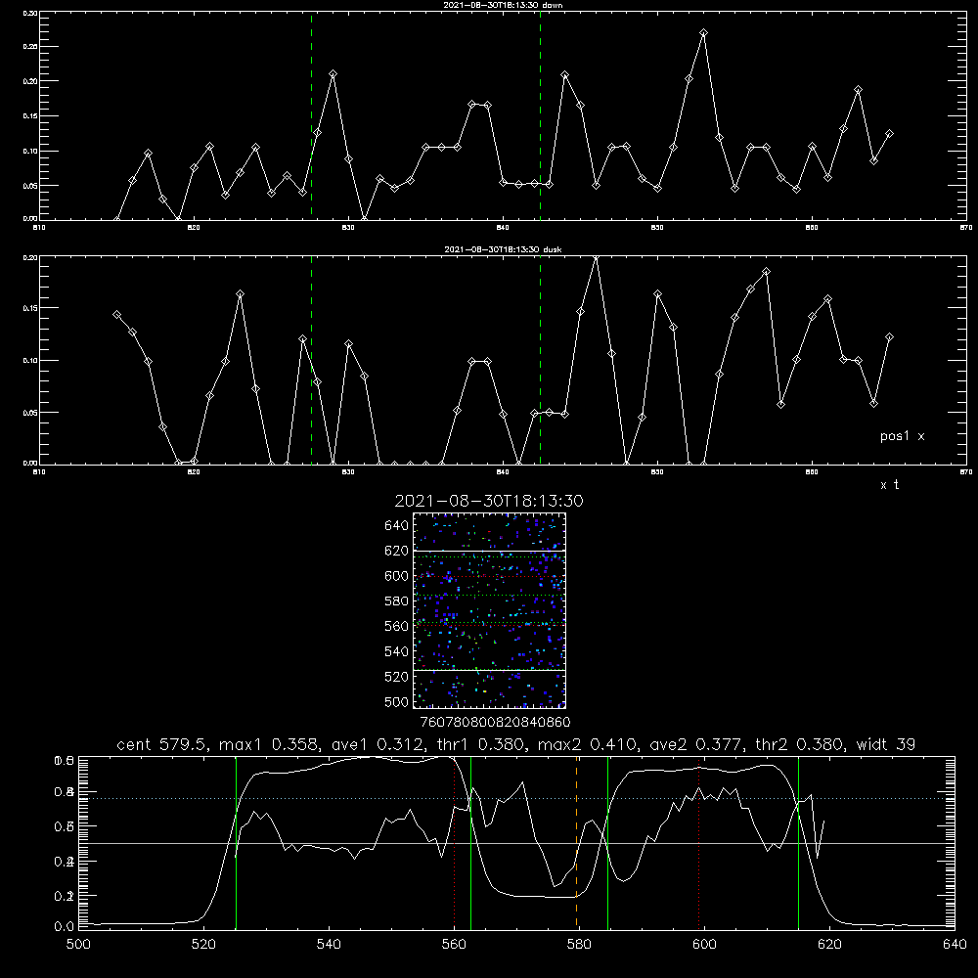Click the green vertical line near 585 in the bottom plot
This screenshot has width=978, height=978.
click(607, 842)
